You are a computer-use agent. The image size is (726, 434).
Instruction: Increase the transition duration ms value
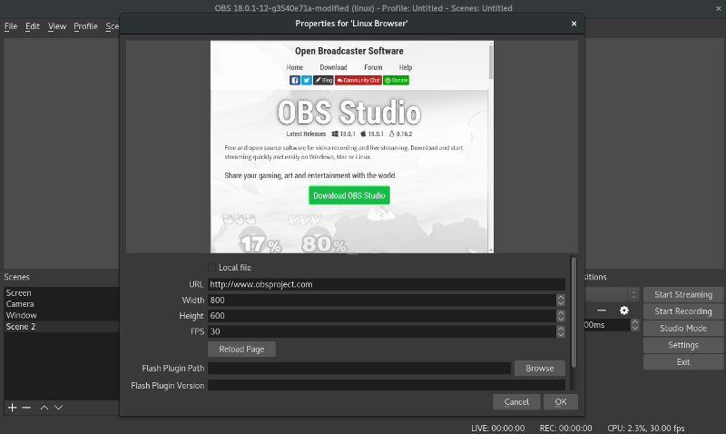[634, 322]
